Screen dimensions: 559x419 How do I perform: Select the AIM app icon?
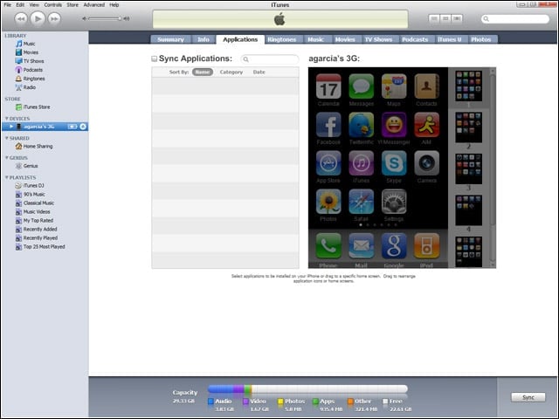(427, 125)
